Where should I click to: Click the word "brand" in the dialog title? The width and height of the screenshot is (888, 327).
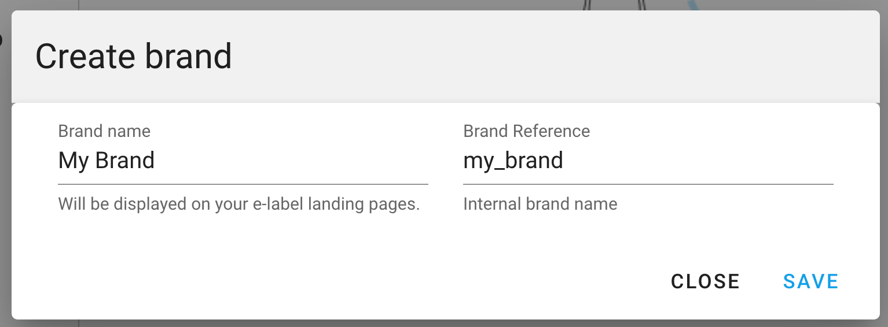(188, 56)
